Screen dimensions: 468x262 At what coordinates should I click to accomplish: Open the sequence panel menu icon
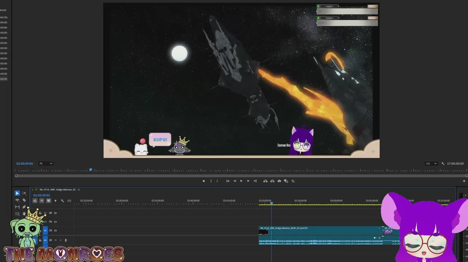point(79,190)
